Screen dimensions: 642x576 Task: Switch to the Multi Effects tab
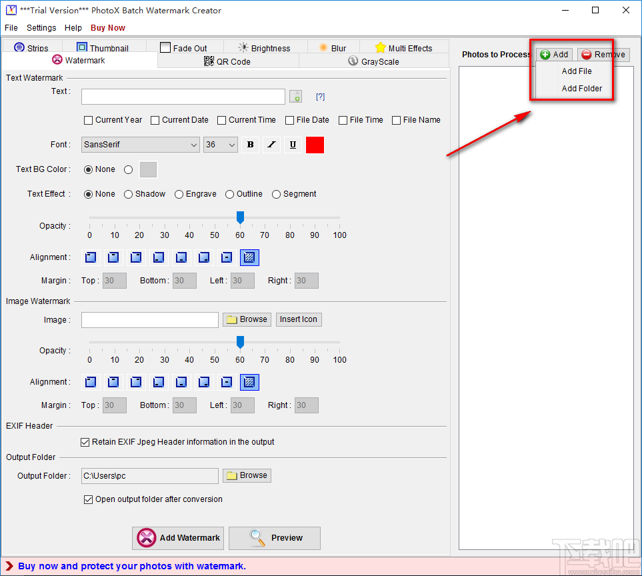click(404, 47)
